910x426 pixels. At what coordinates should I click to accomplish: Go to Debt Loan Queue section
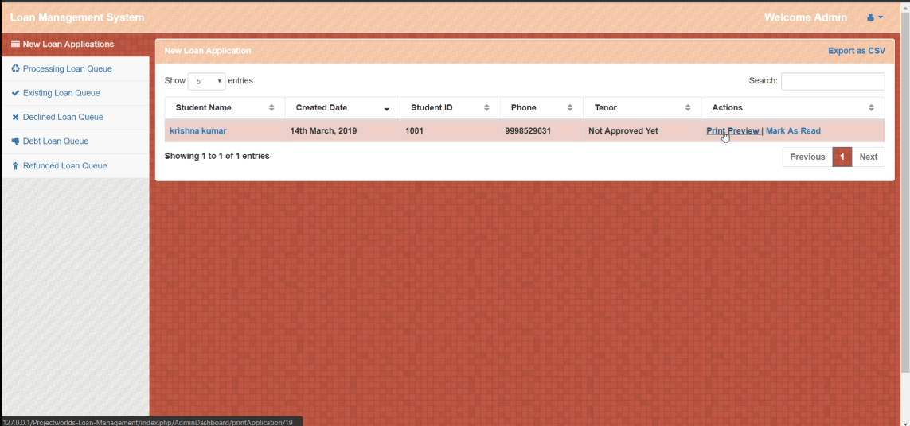pos(55,141)
